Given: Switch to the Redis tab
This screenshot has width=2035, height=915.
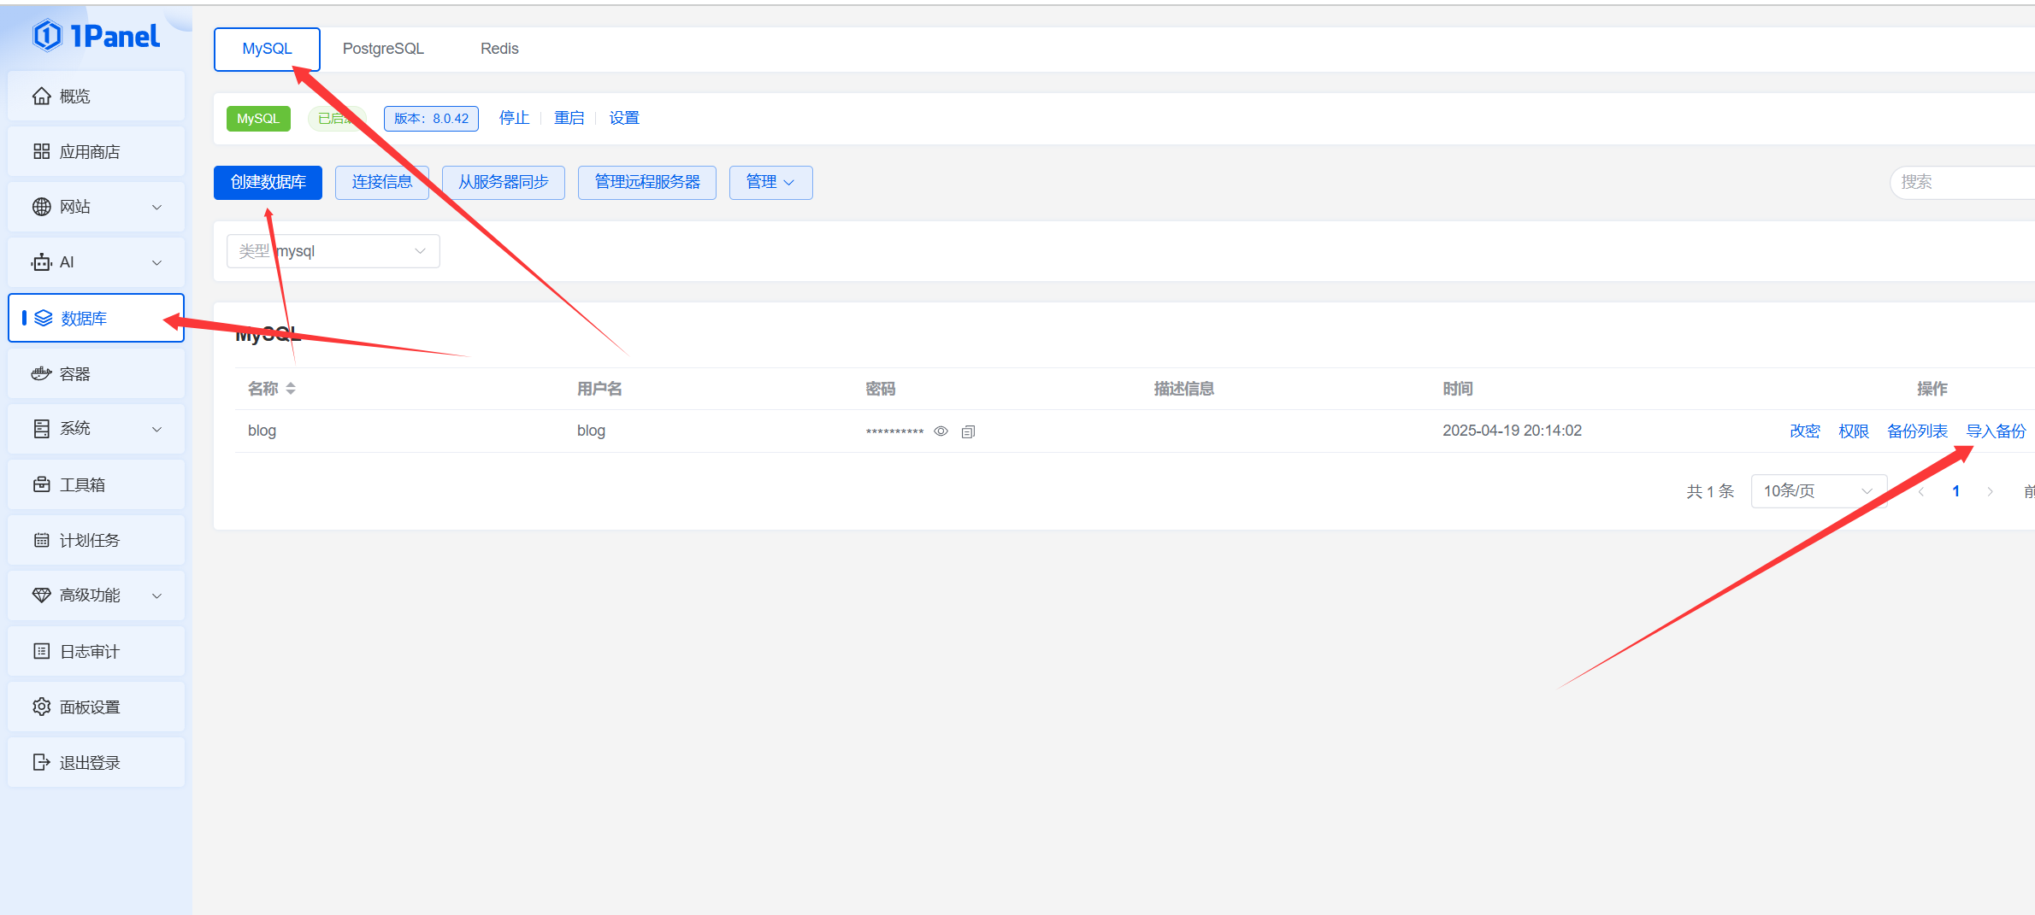Looking at the screenshot, I should [x=499, y=49].
